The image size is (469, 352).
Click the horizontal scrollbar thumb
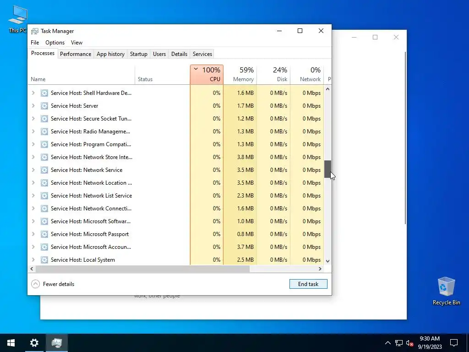tap(143, 269)
